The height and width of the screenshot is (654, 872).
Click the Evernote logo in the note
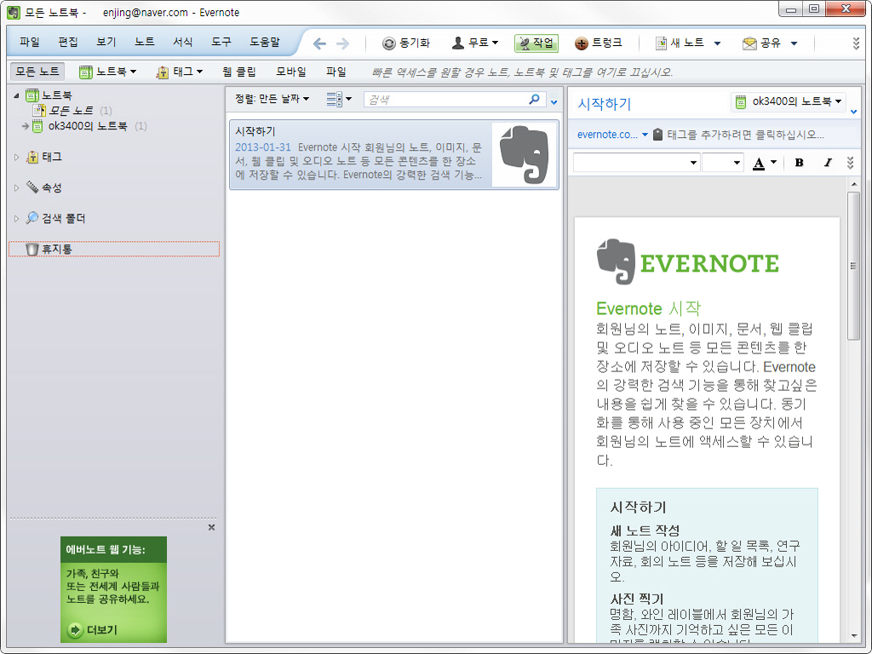[x=687, y=262]
